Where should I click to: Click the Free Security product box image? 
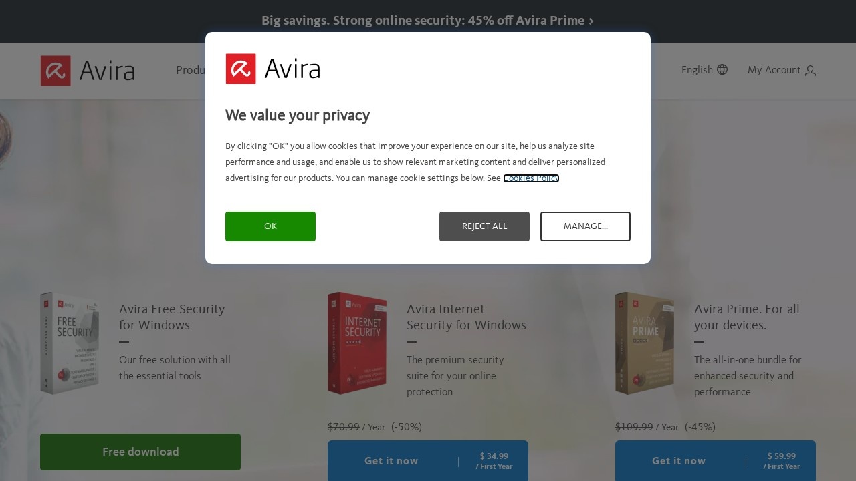click(x=70, y=343)
